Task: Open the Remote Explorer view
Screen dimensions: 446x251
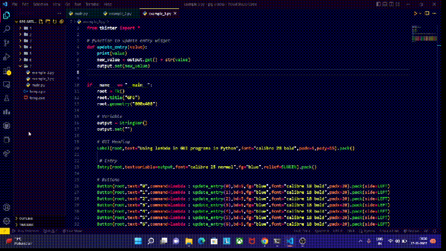Action: pos(7,85)
